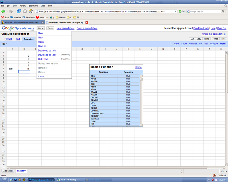Click the Copy button
Viewport: 228px width, 182px height.
(199, 39)
